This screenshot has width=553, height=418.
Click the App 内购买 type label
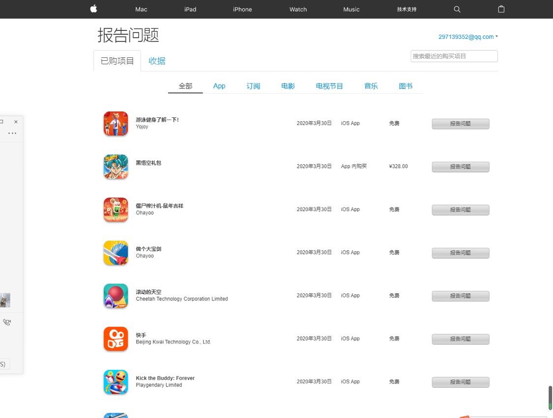pyautogui.click(x=354, y=166)
